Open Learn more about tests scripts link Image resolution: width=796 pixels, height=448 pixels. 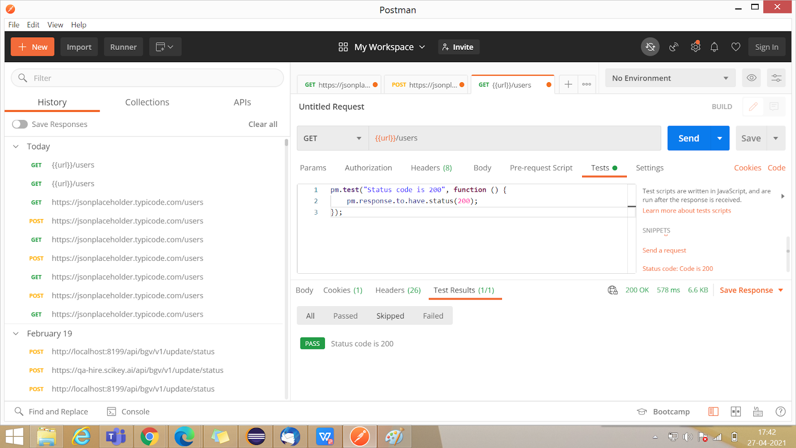click(687, 211)
